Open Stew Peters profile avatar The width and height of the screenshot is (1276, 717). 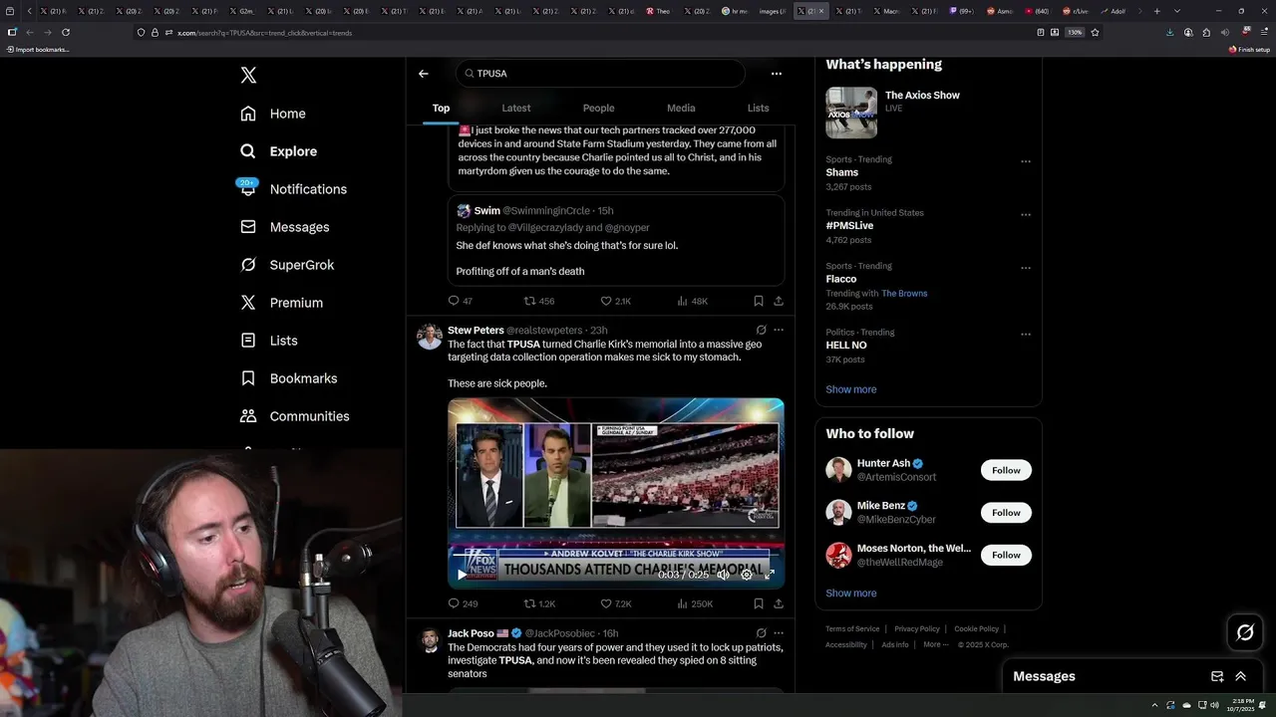click(430, 337)
